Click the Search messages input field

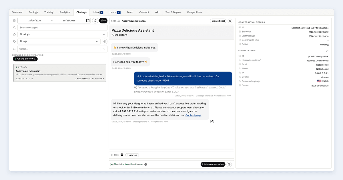click(62, 28)
